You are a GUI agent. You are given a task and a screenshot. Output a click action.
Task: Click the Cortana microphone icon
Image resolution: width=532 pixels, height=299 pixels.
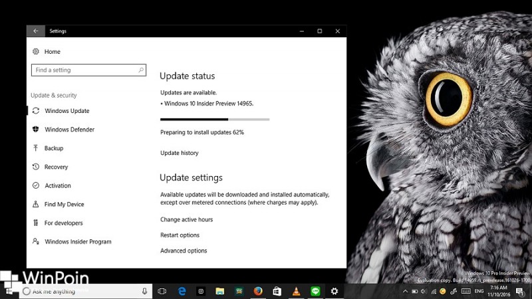point(144,291)
